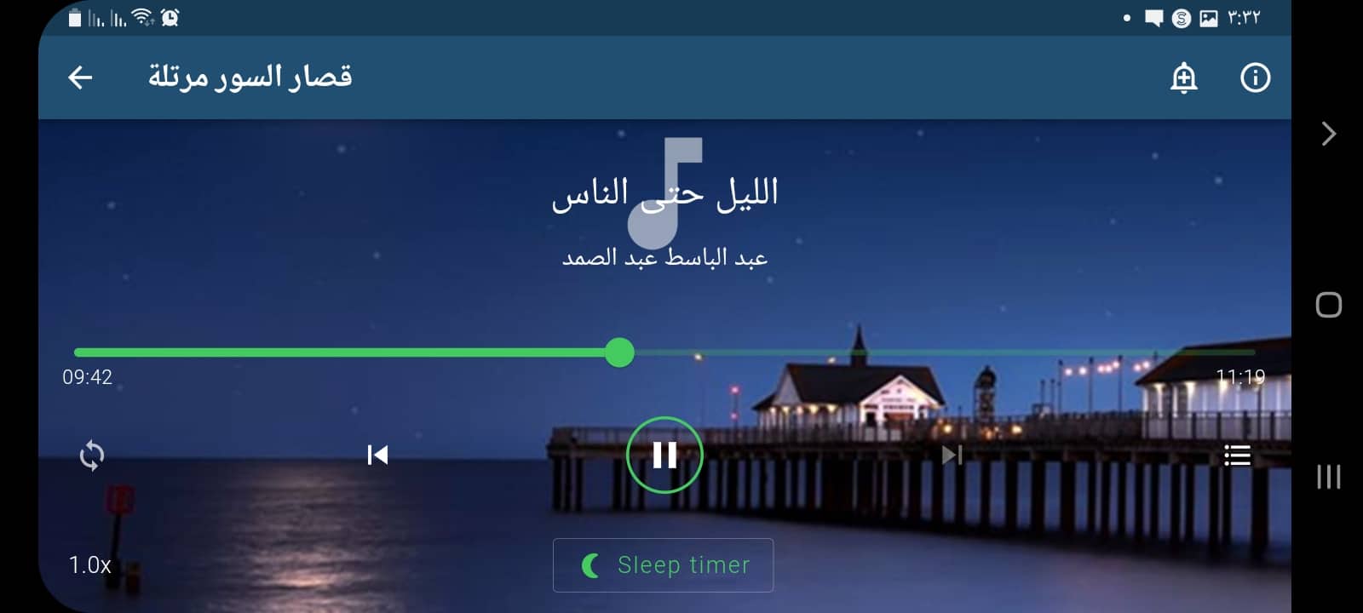The width and height of the screenshot is (1363, 613).
Task: Open Android recent apps button
Action: (1328, 476)
